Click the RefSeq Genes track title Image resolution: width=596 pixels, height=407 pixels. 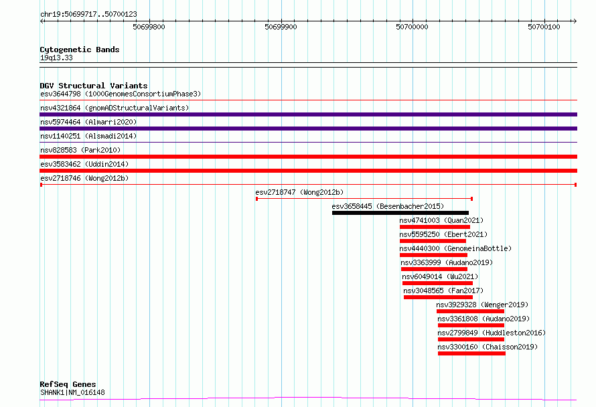pos(68,384)
